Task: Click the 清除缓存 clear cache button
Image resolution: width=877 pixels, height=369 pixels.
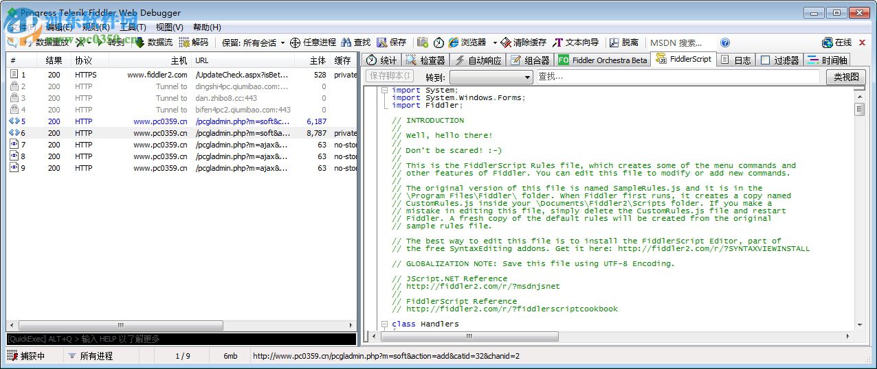Action: pos(524,43)
